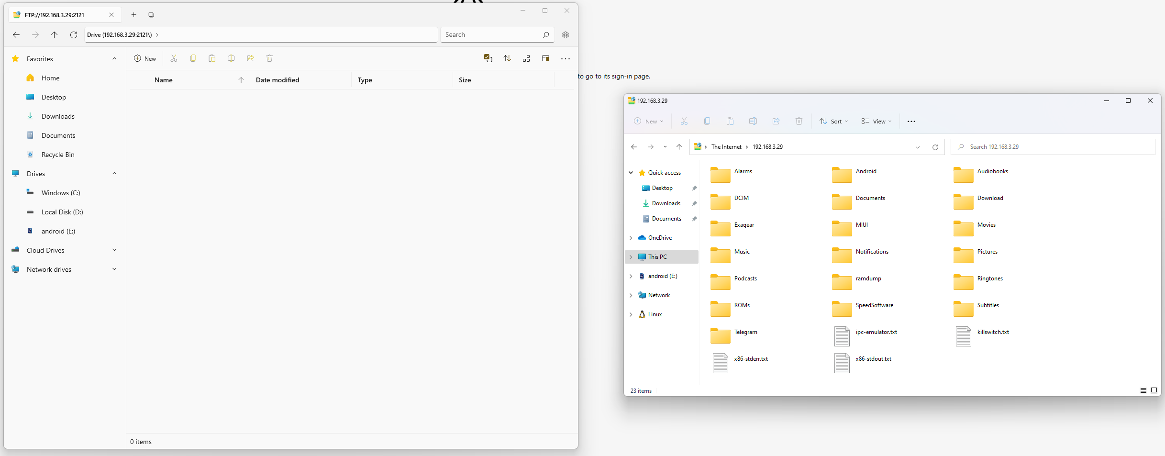This screenshot has height=456, width=1165.
Task: Switch to details view icon in Explorer status bar
Action: click(1143, 391)
